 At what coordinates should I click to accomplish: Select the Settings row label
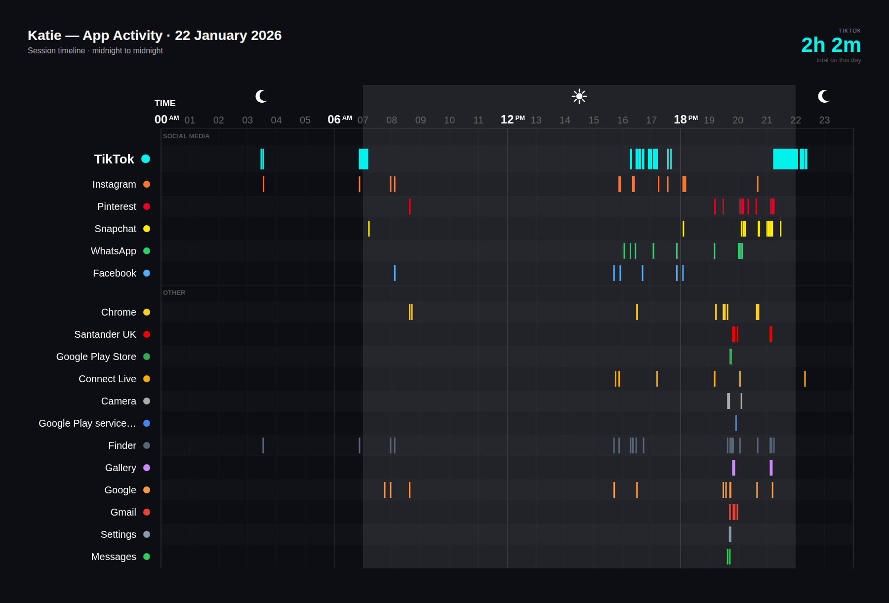coord(119,534)
